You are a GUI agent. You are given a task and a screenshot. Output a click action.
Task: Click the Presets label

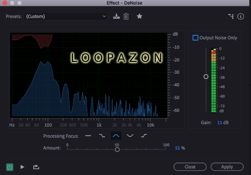(x=14, y=16)
